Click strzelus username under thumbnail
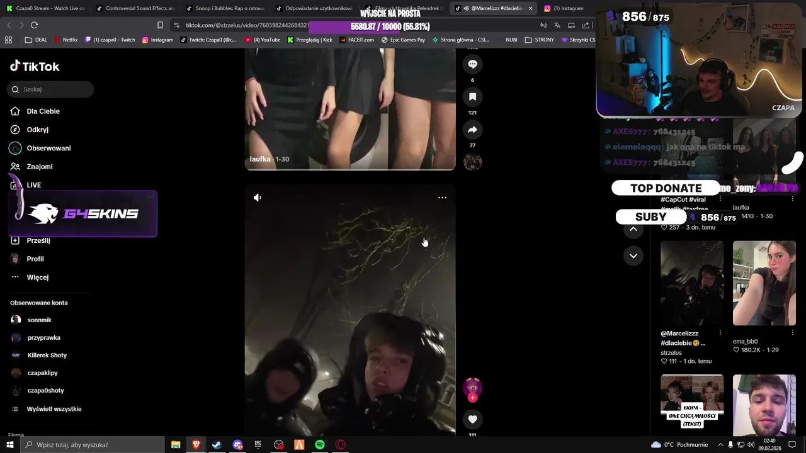 (671, 353)
